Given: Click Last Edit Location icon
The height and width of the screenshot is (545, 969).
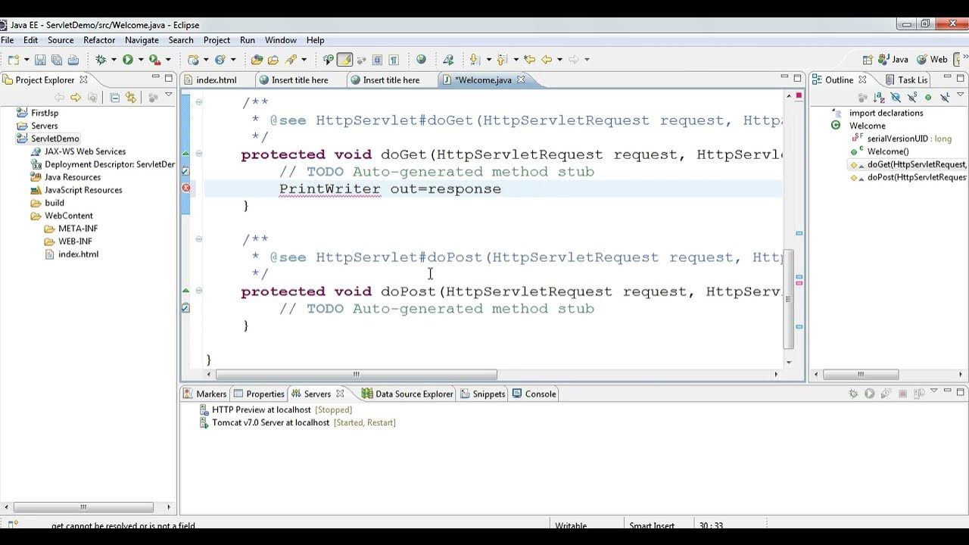Looking at the screenshot, I should (529, 59).
